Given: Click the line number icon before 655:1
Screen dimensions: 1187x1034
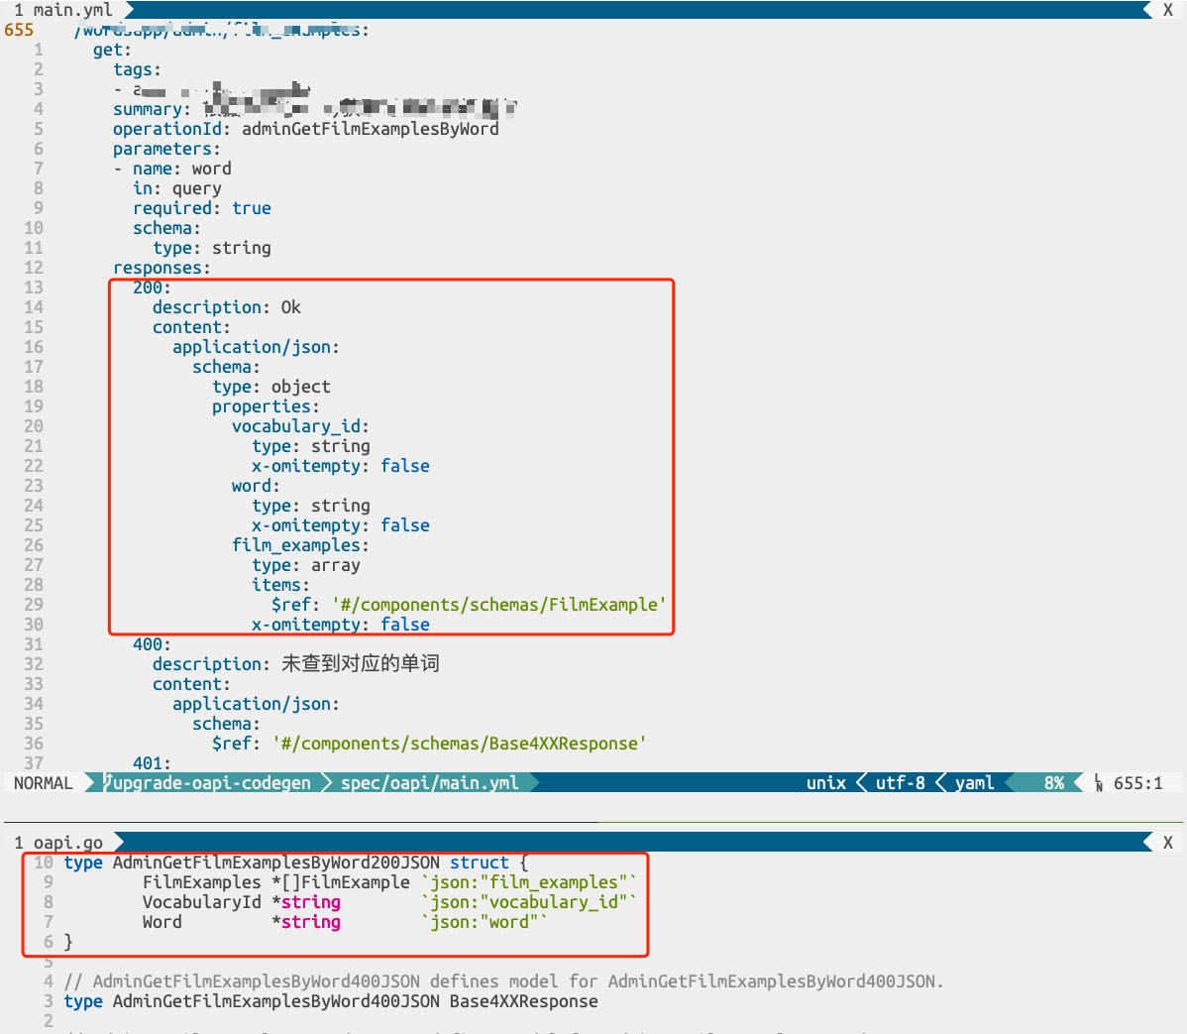Looking at the screenshot, I should (1099, 783).
